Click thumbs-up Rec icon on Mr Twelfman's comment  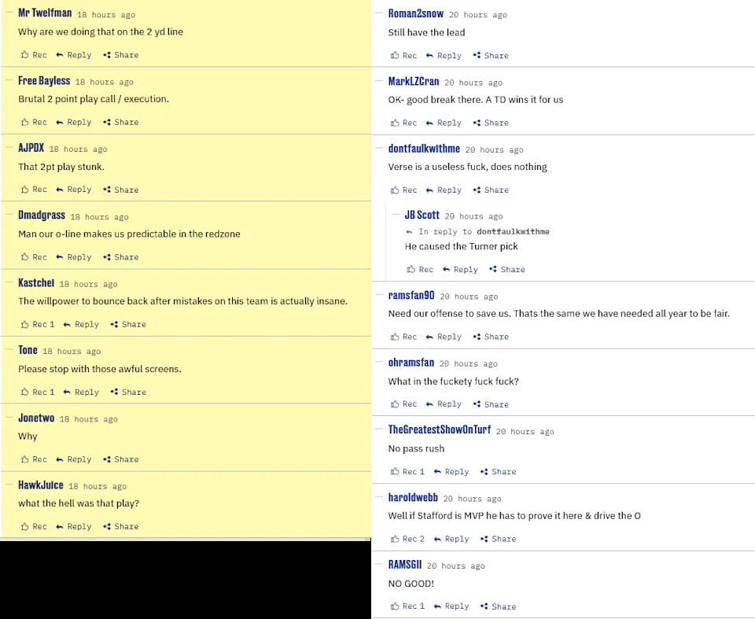pyautogui.click(x=24, y=55)
